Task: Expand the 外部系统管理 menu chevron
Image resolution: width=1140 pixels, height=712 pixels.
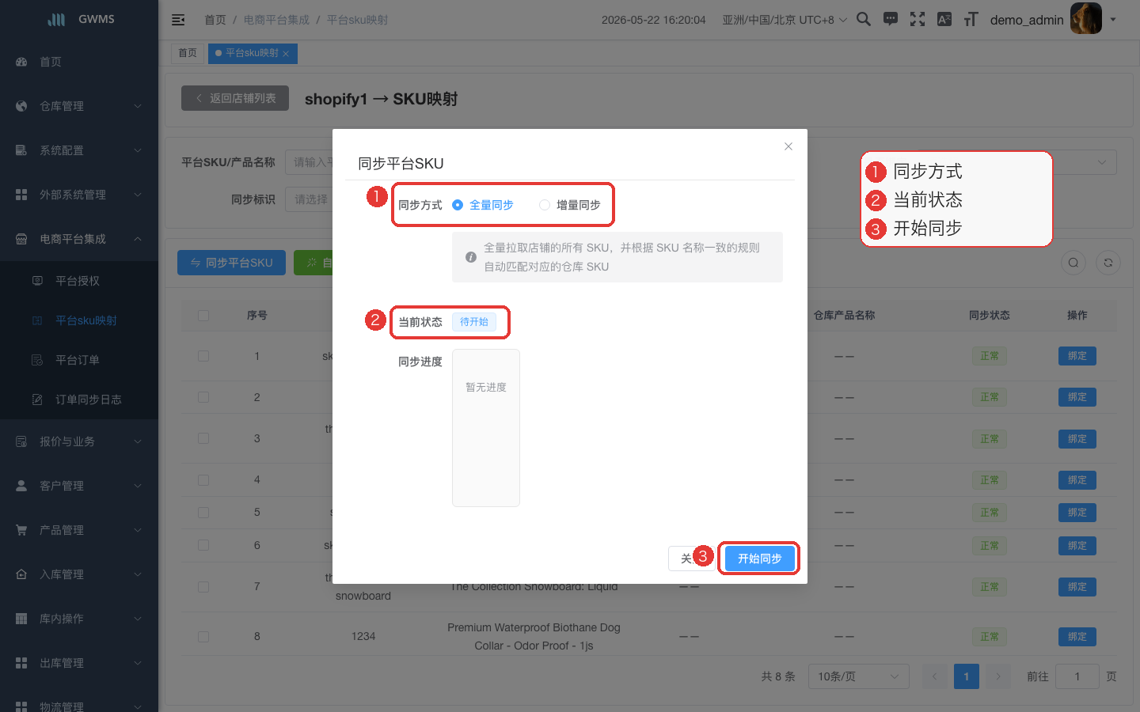Action: click(x=138, y=195)
